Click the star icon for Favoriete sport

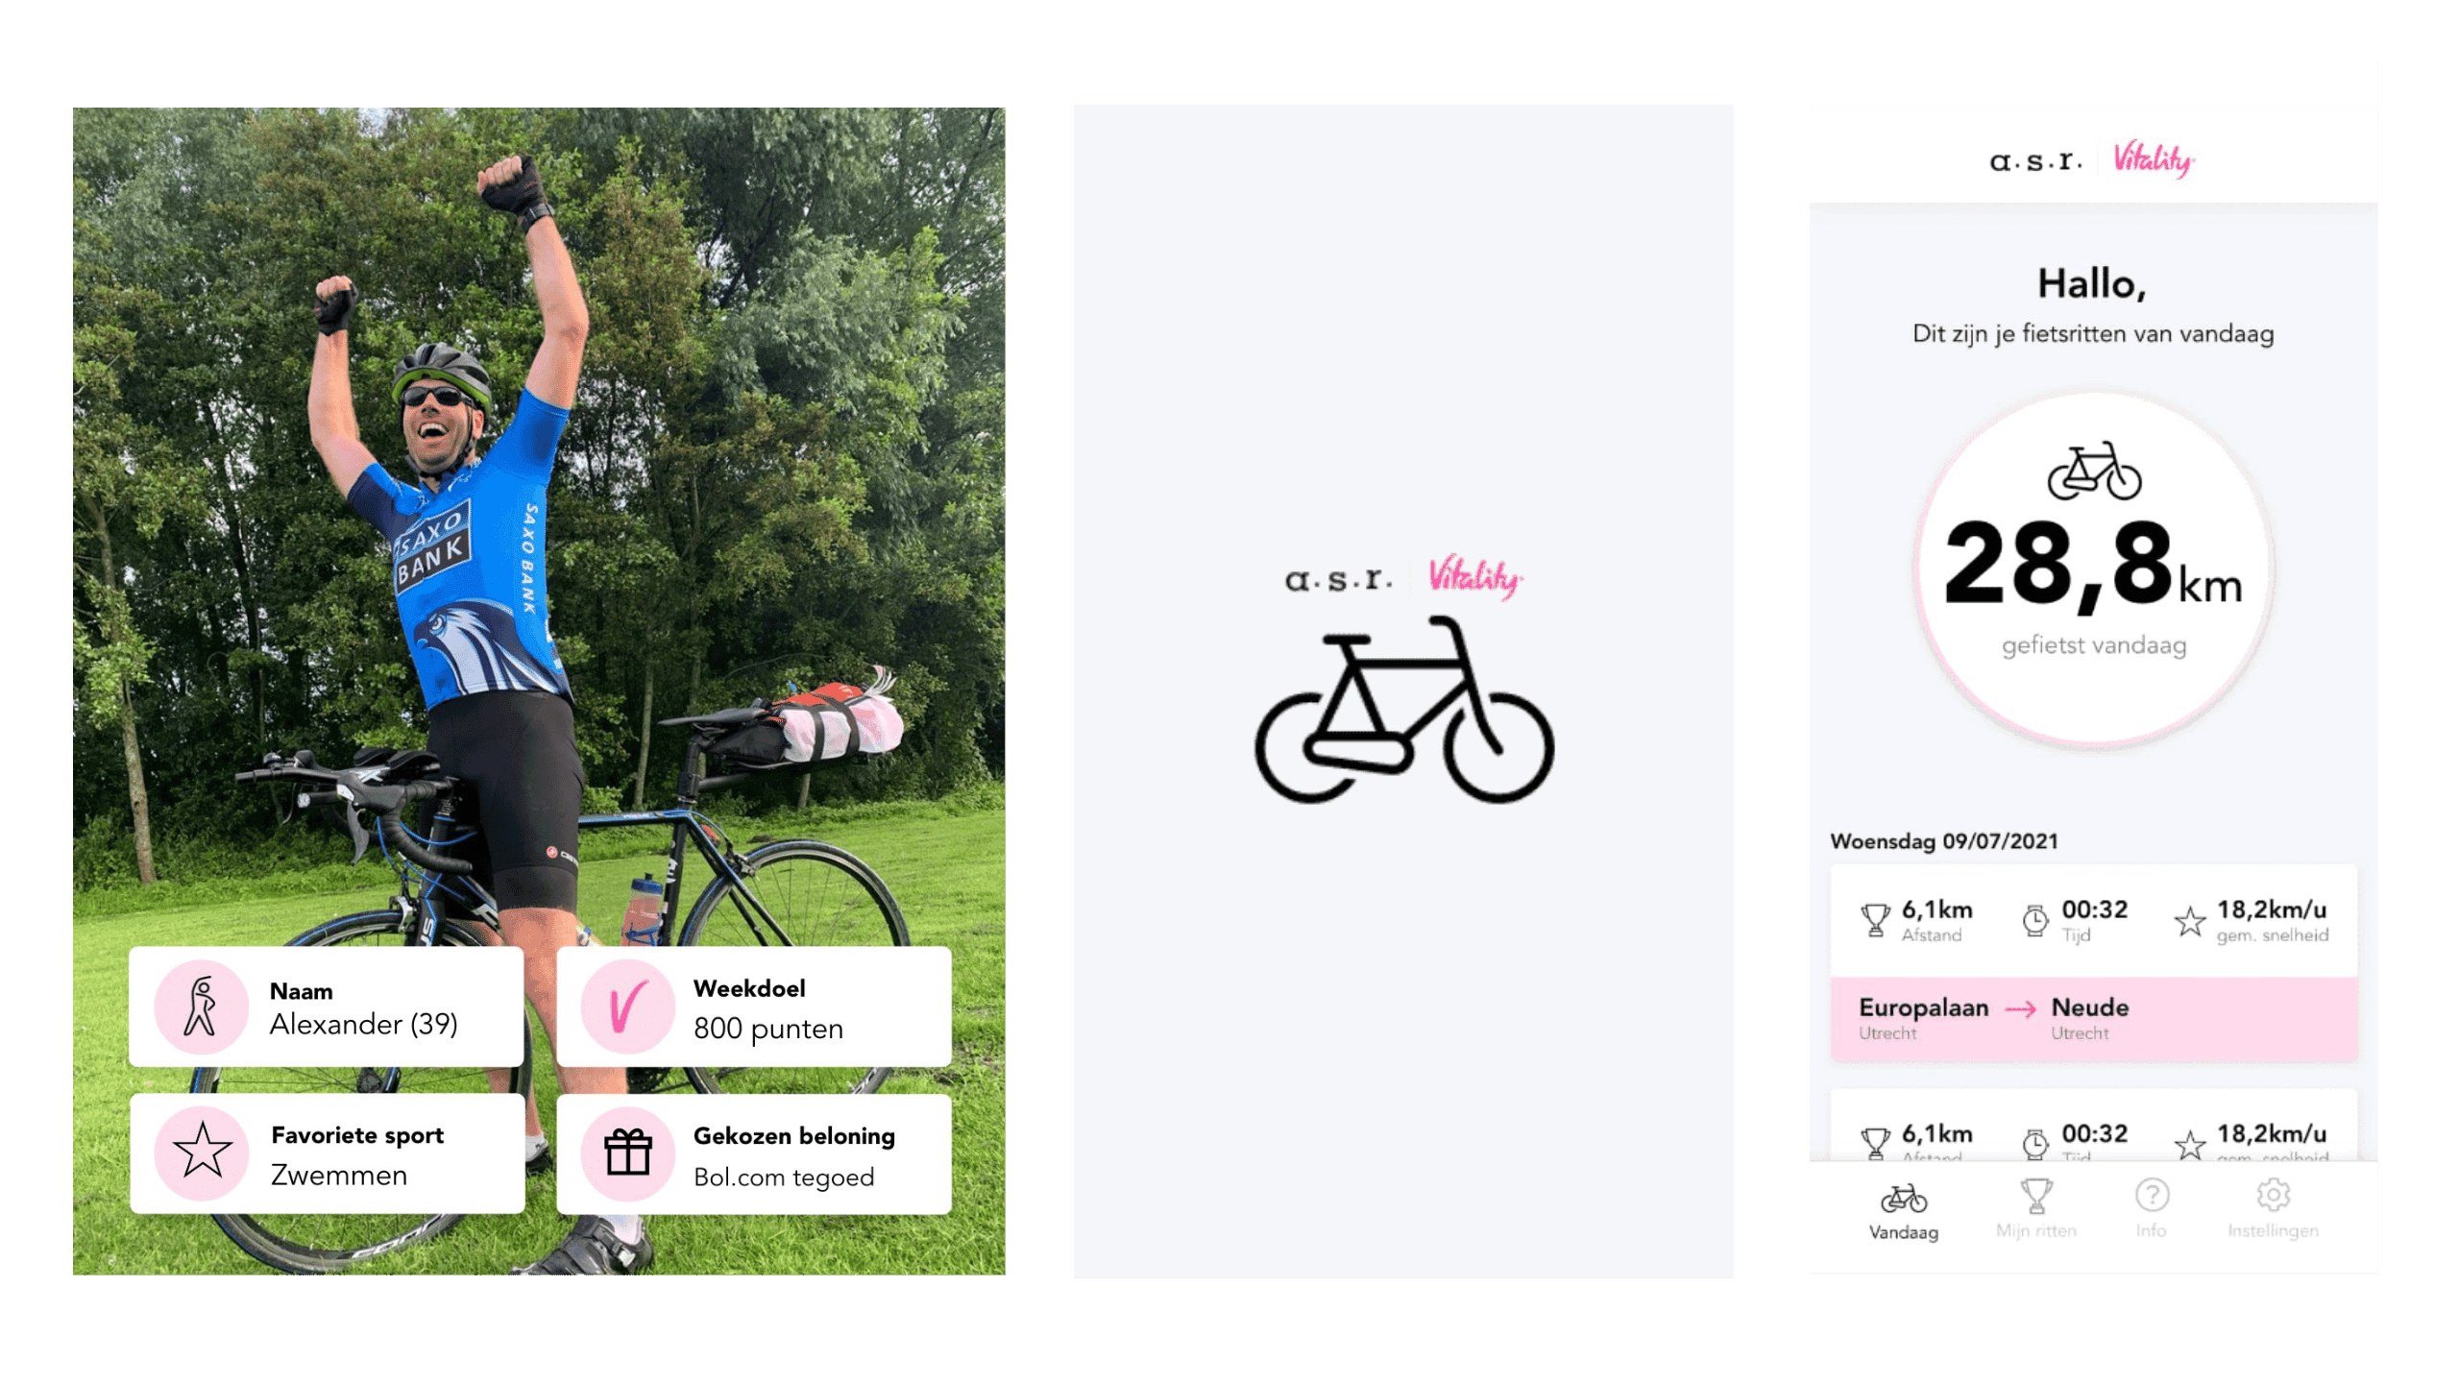[202, 1152]
